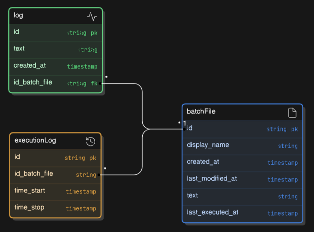Select created_at row in the log table
314x232 pixels.
click(x=56, y=66)
